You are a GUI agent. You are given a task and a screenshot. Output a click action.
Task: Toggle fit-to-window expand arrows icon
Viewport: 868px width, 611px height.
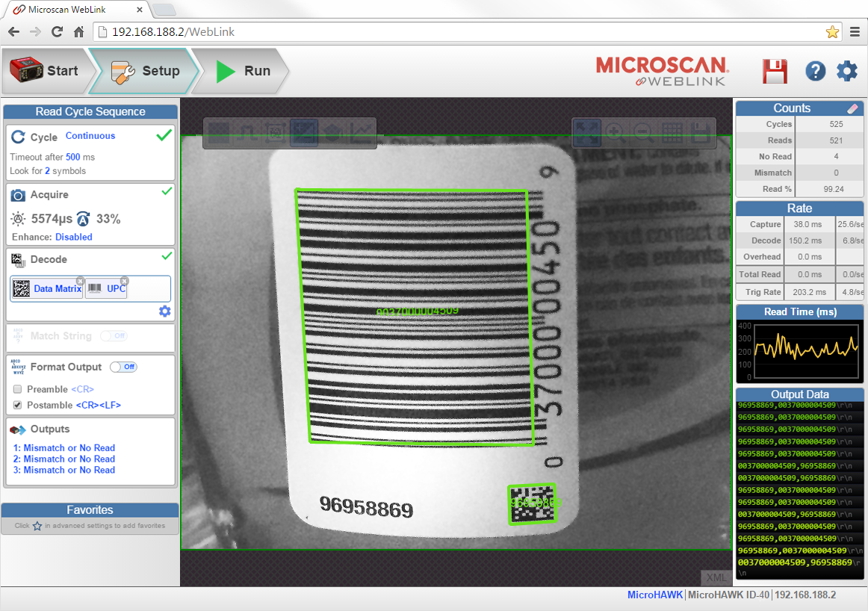(x=586, y=134)
